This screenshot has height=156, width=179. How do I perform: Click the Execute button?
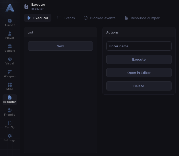point(139,59)
